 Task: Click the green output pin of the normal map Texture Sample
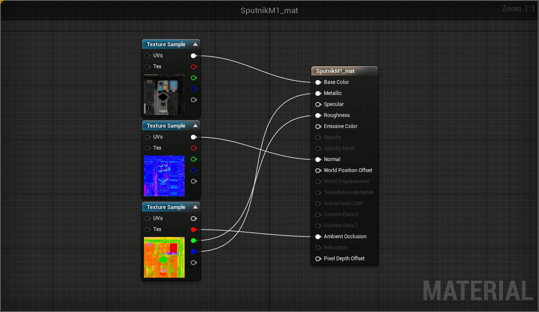tap(193, 159)
